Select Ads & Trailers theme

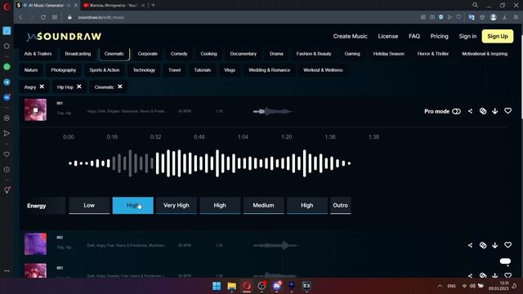click(x=38, y=54)
